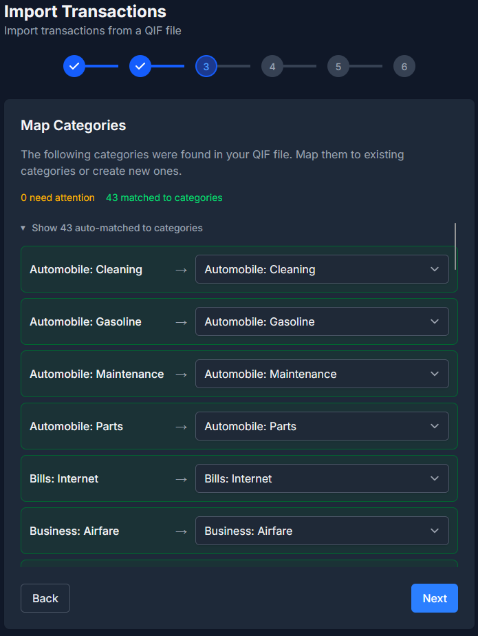
Task: Click source label Automobile: Maintenance
Action: 97,374
